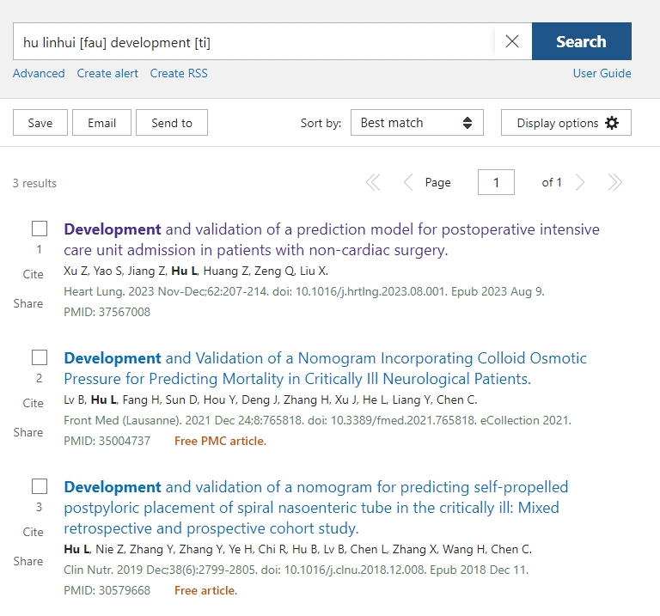The image size is (660, 616).
Task: Open the Send to menu button
Action: [x=172, y=123]
